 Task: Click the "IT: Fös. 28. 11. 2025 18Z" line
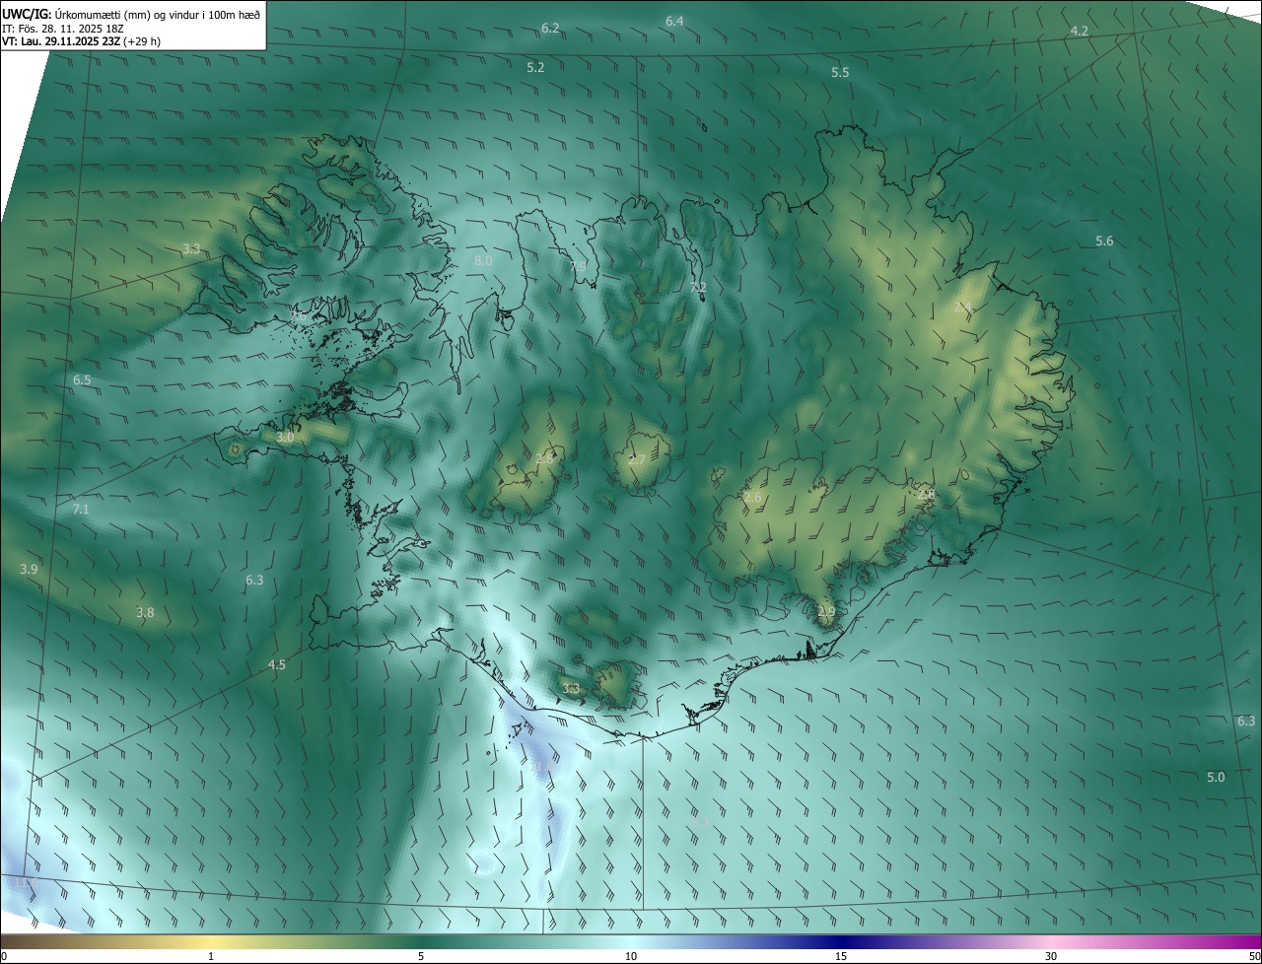(61, 28)
